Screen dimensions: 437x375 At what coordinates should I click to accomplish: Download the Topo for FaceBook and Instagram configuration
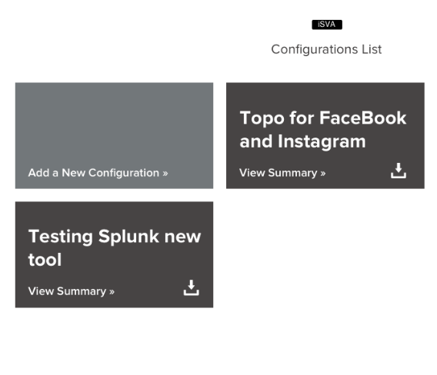pos(399,171)
